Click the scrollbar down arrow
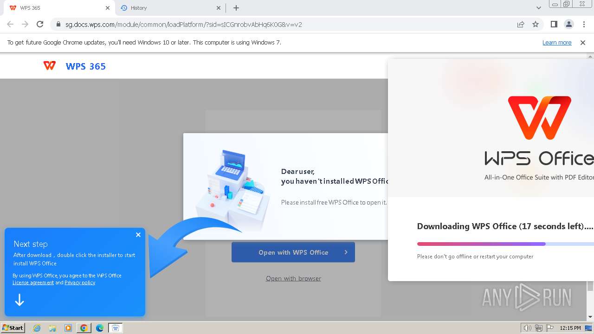Image resolution: width=594 pixels, height=334 pixels. coord(590,317)
